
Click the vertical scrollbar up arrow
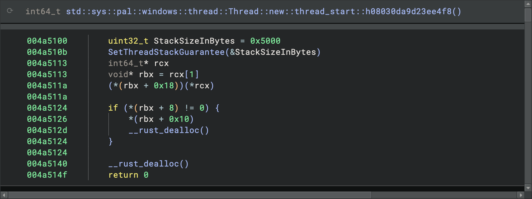(x=528, y=4)
